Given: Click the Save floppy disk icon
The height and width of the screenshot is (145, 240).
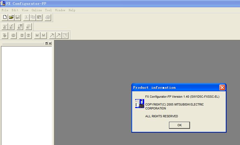Looking at the screenshot, I should [x=18, y=17].
